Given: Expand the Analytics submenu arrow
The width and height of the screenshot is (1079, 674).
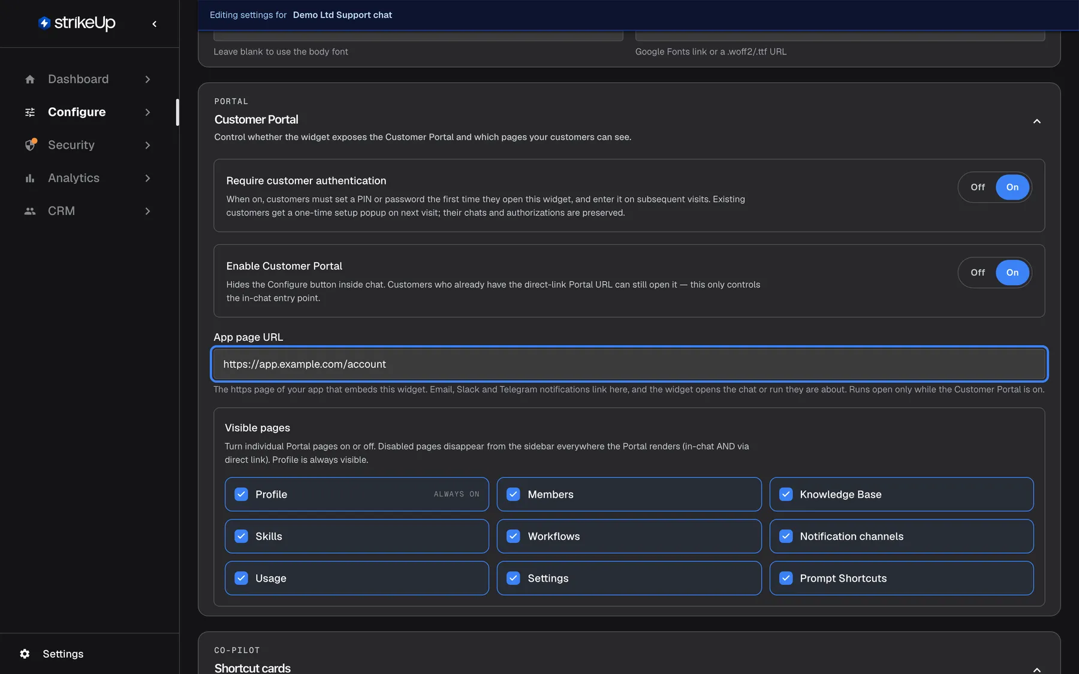Looking at the screenshot, I should coord(147,178).
